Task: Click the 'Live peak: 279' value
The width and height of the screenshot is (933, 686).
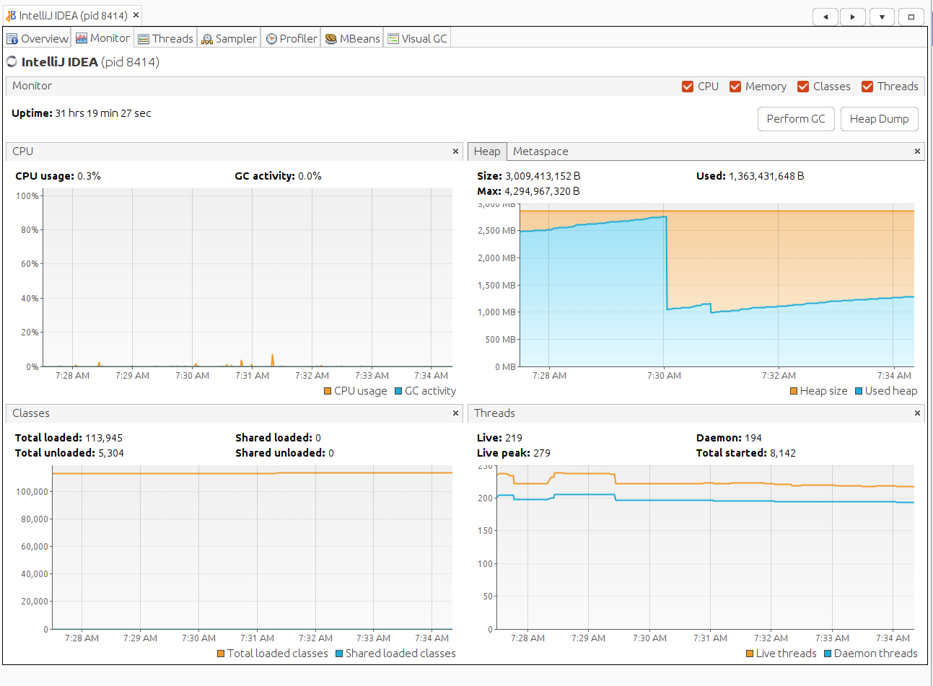Action: 514,453
